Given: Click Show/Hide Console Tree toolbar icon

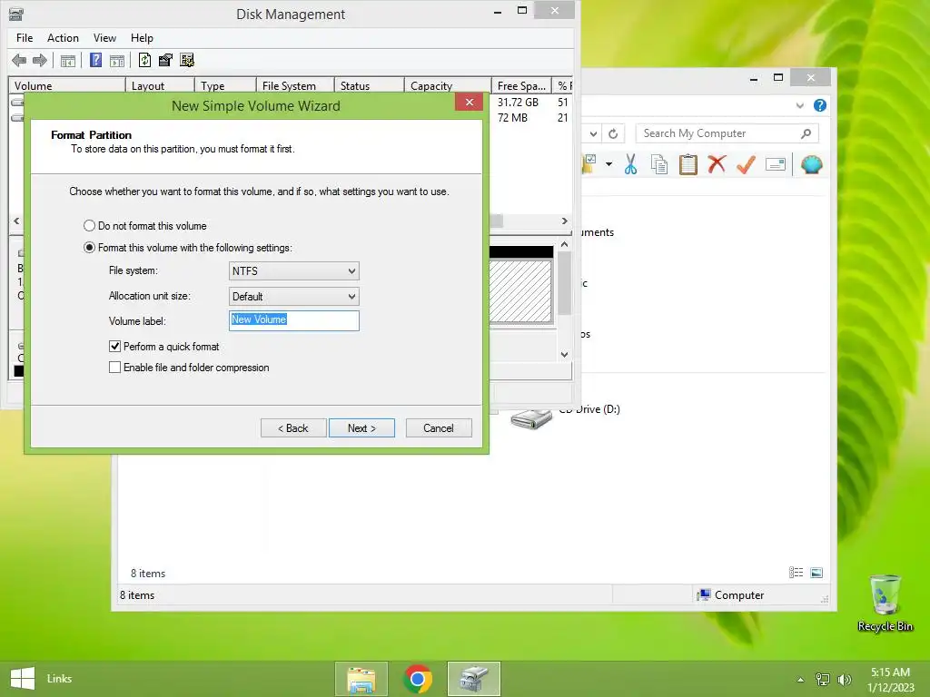Looking at the screenshot, I should (68, 60).
